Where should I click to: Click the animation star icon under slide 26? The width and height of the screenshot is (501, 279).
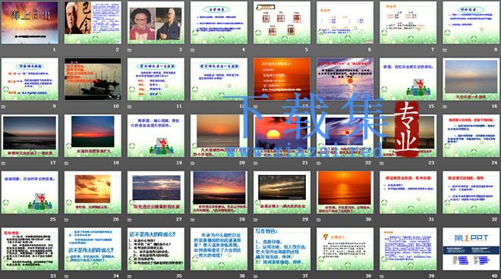[66, 220]
